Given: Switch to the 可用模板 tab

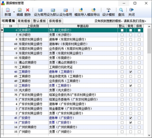Looking at the screenshot, I should tap(8, 21).
